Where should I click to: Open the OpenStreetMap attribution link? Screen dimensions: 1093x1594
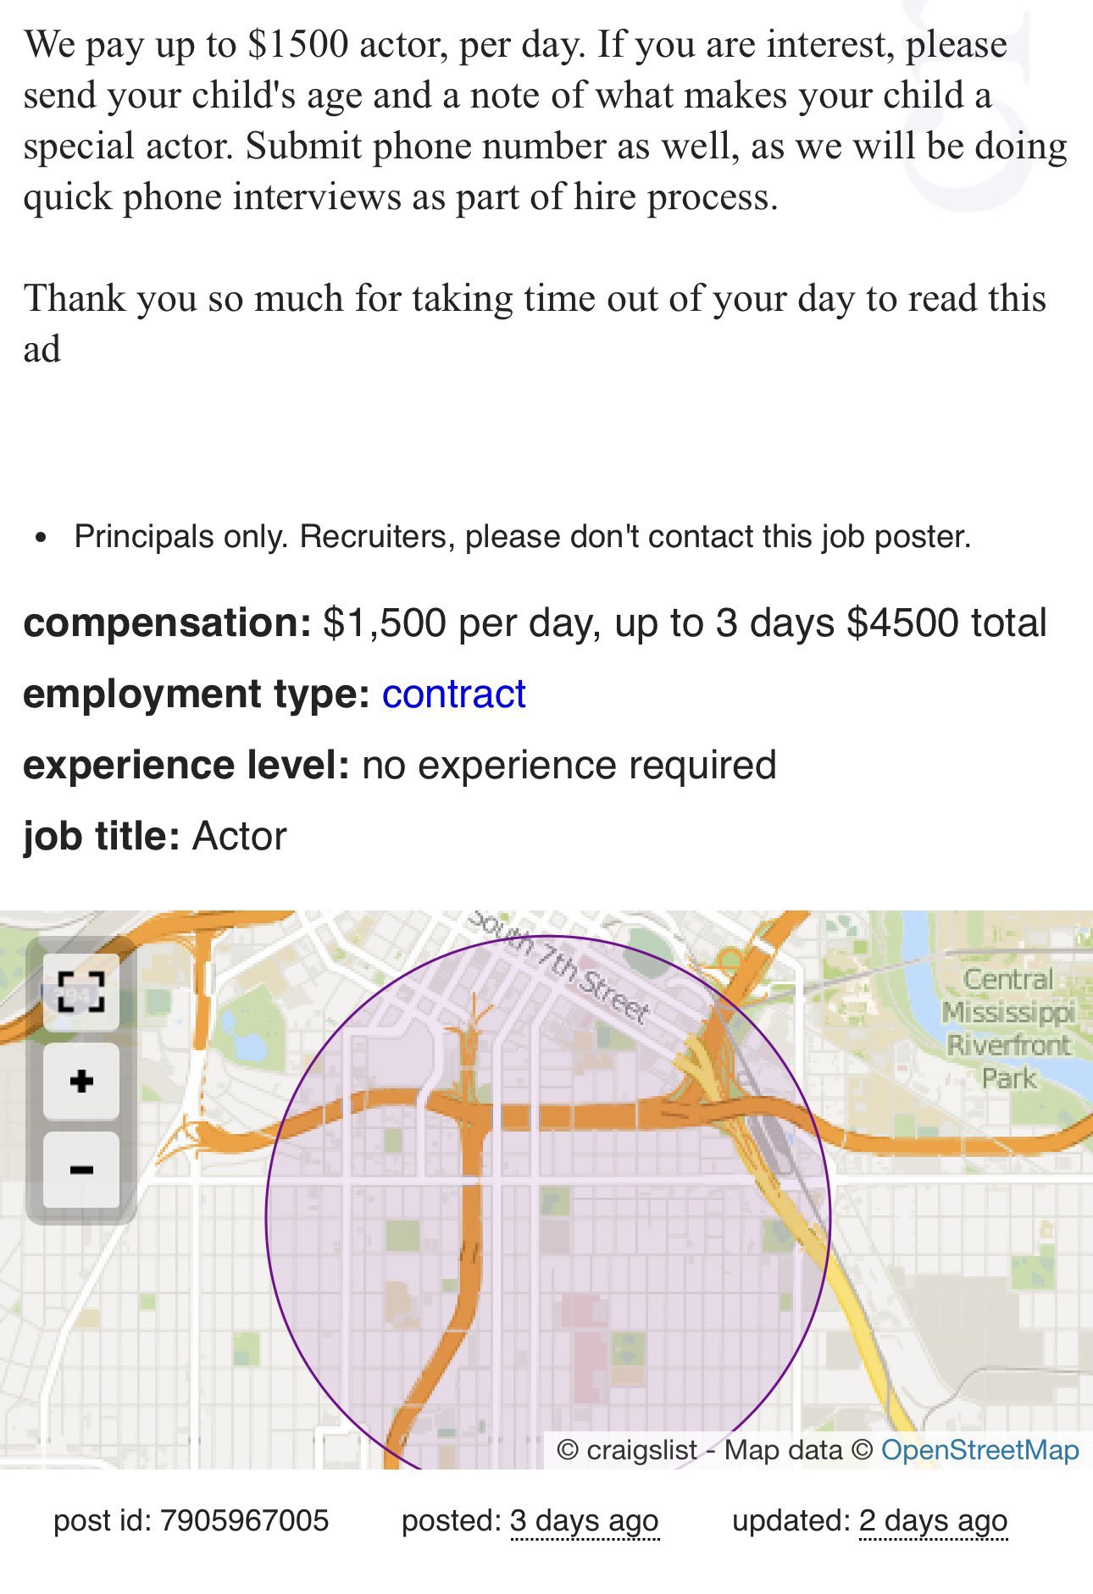pyautogui.click(x=979, y=1450)
